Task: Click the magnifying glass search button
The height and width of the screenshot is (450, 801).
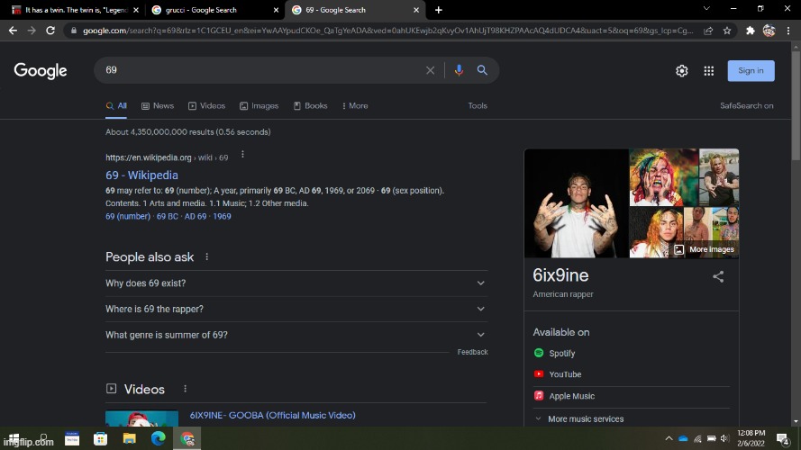Action: 482,70
